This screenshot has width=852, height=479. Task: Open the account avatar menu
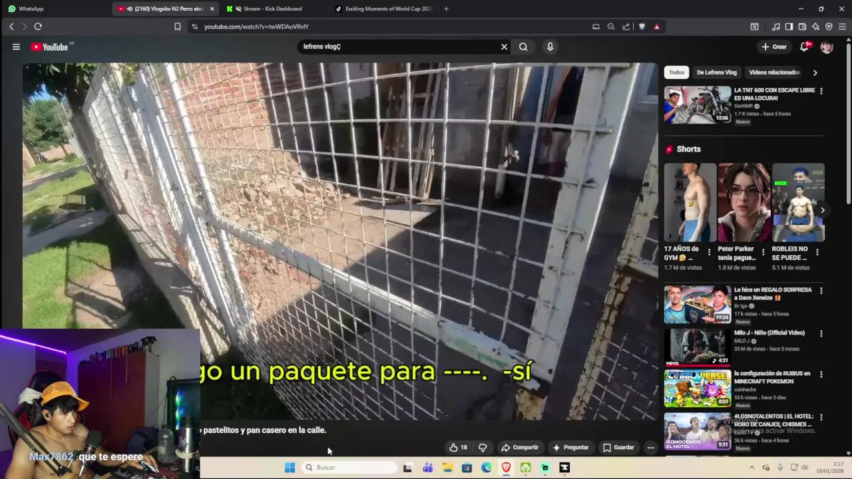point(827,47)
